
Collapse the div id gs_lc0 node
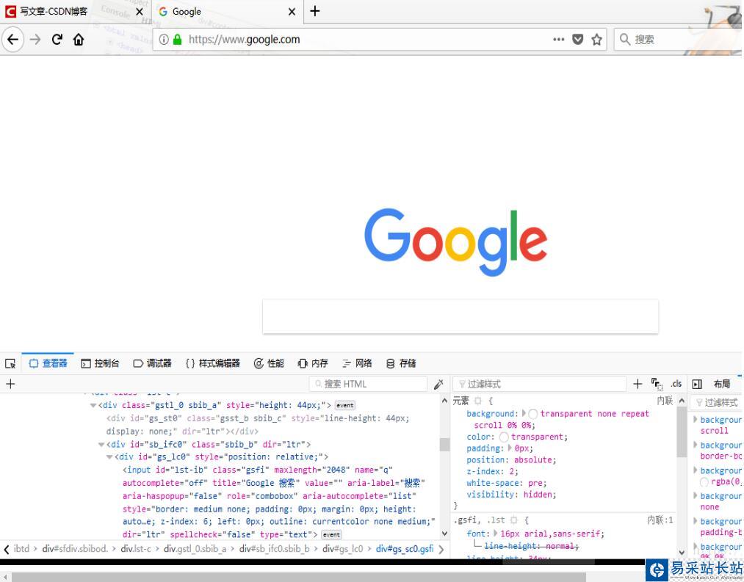pyautogui.click(x=109, y=457)
